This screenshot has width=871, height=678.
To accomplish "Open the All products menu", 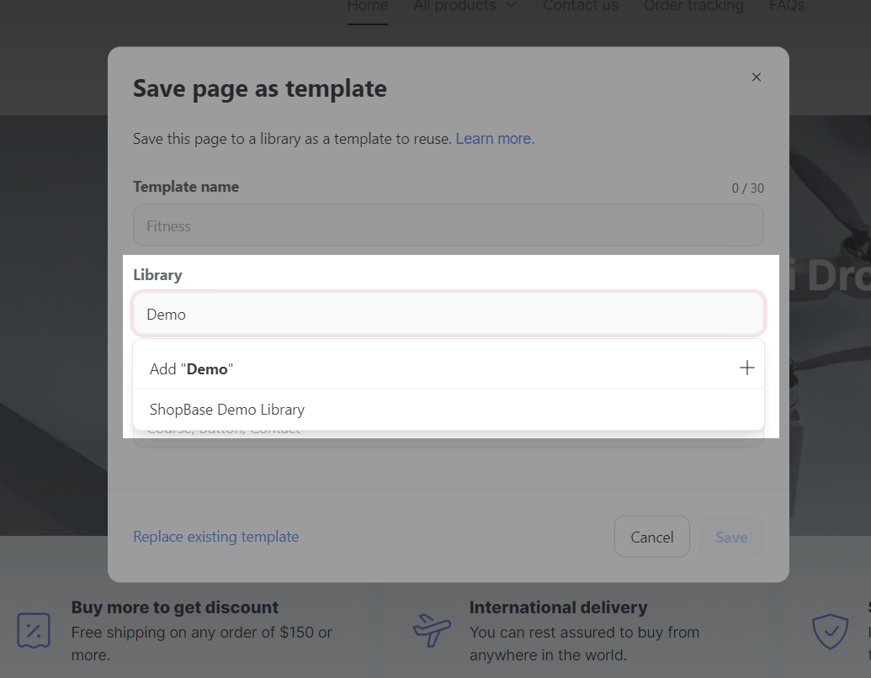I will (455, 6).
